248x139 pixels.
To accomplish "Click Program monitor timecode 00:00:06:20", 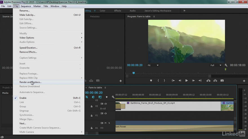I will (135, 65).
